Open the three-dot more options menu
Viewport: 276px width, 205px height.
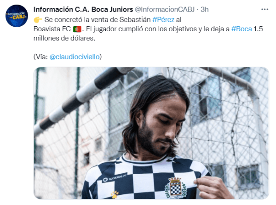click(x=264, y=10)
